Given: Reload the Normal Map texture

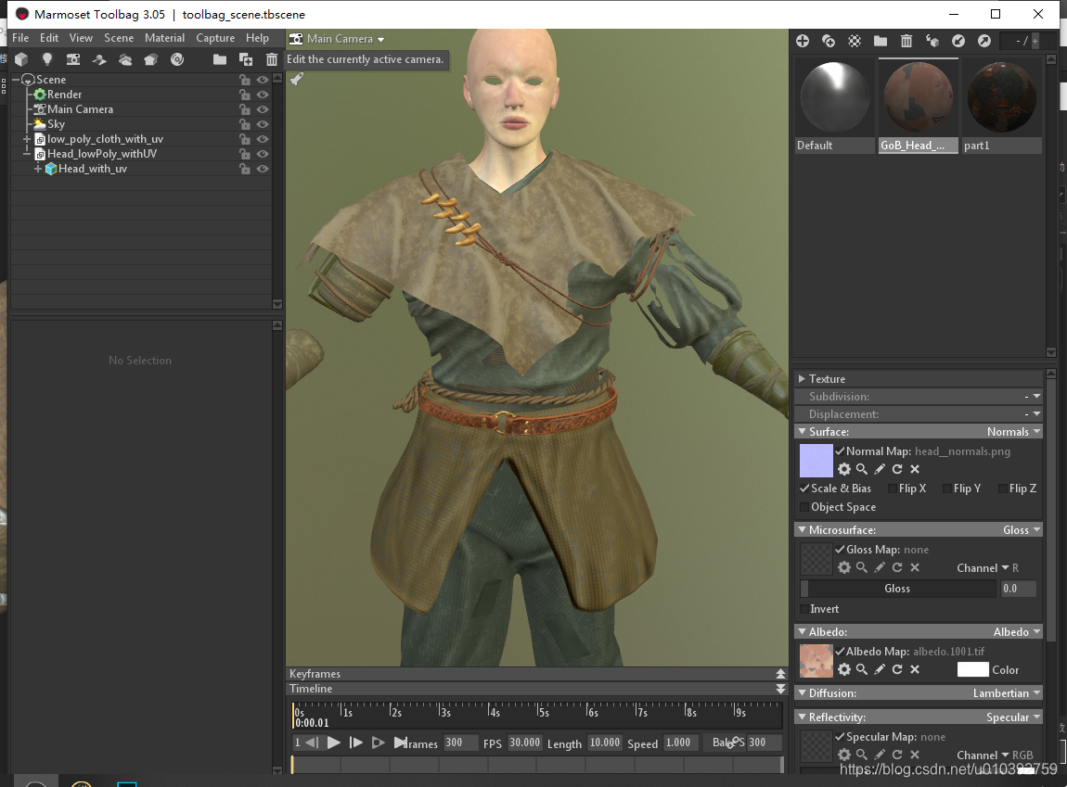Looking at the screenshot, I should [897, 469].
